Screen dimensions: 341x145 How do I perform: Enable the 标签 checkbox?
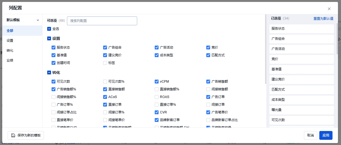coord(105,63)
